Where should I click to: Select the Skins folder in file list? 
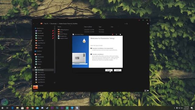(x=60, y=32)
